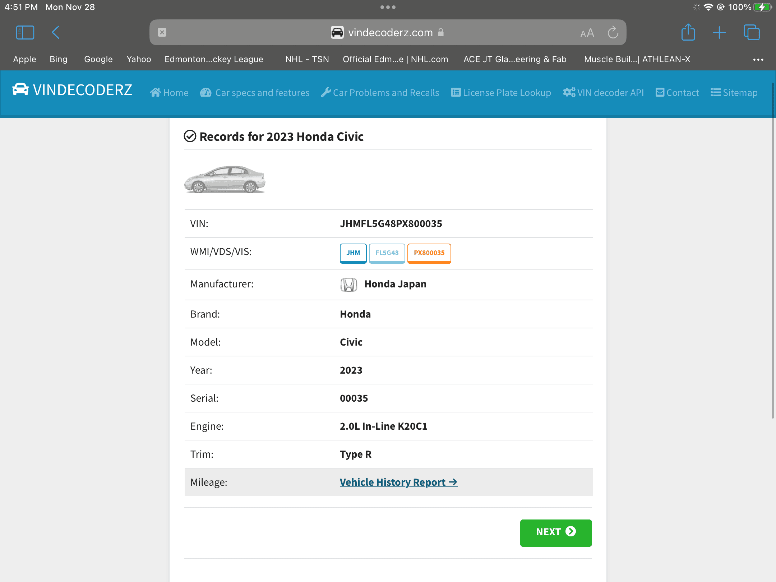Show all tabs overview icon
The width and height of the screenshot is (776, 582).
[x=751, y=33]
